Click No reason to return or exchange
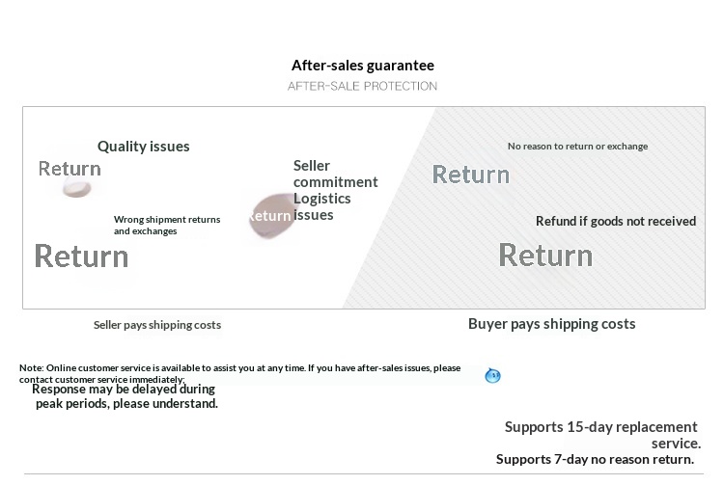Image resolution: width=724 pixels, height=485 pixels. pos(577,147)
